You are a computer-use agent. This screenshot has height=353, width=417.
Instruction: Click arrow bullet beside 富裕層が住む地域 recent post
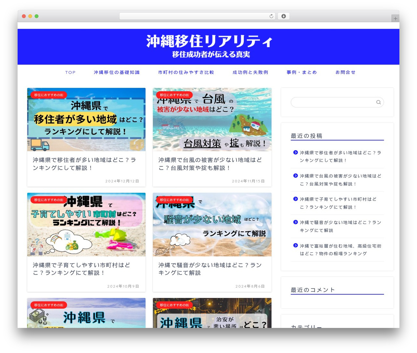295,246
